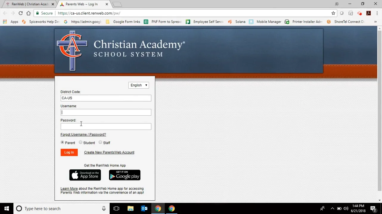Open Task View in the taskbar
Screen dimensions: 382x214
[x=116, y=209]
